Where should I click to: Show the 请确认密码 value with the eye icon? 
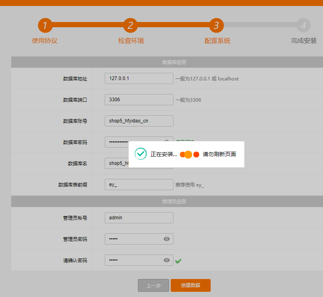tap(167, 260)
